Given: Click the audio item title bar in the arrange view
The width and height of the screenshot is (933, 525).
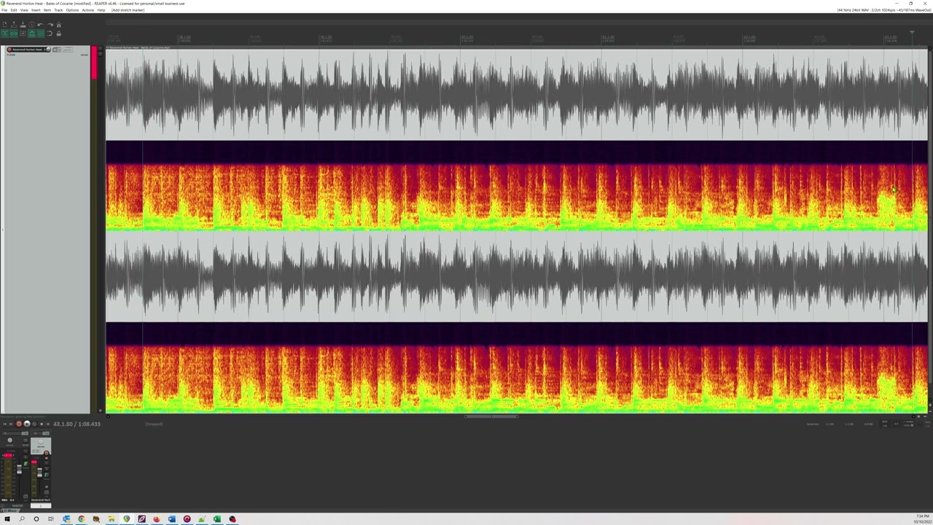Looking at the screenshot, I should pyautogui.click(x=516, y=47).
